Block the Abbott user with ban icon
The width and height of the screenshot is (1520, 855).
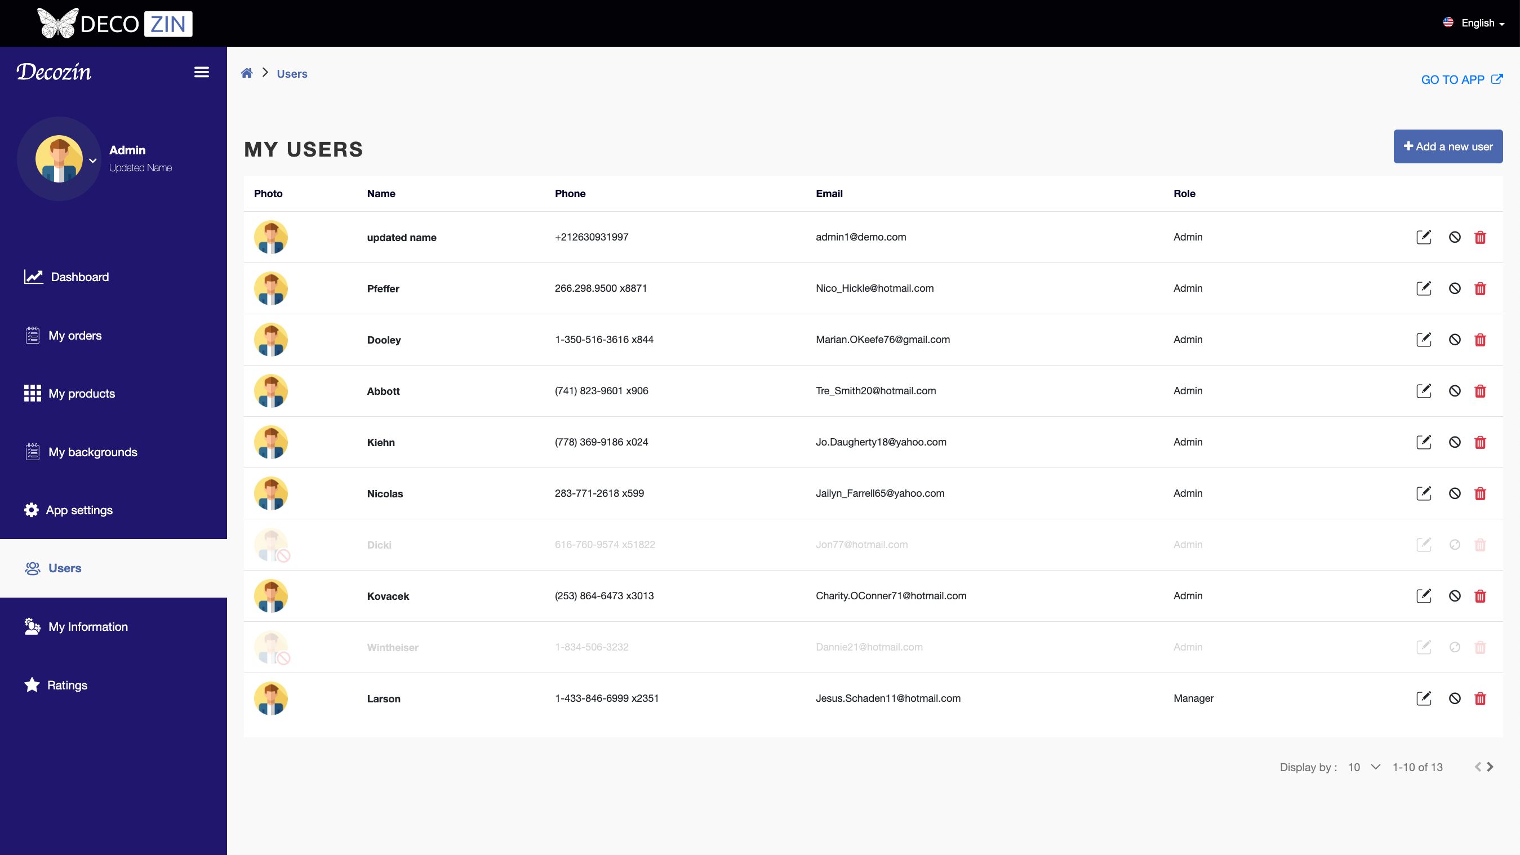click(1455, 391)
